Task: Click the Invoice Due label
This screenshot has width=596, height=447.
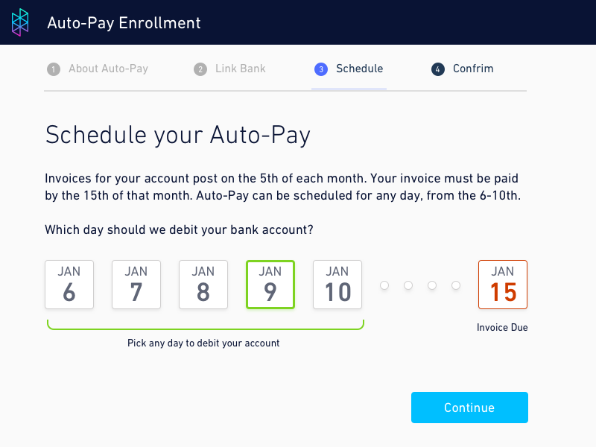Action: click(503, 328)
